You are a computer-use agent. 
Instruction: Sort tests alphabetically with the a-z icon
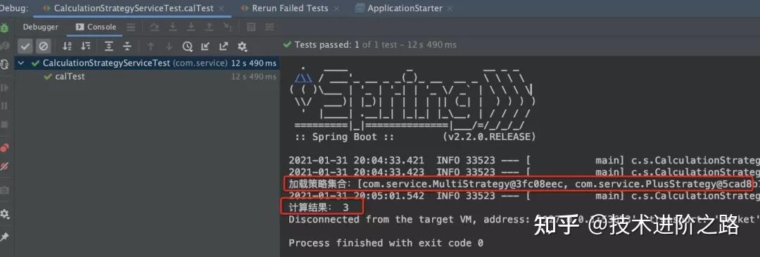tap(68, 46)
